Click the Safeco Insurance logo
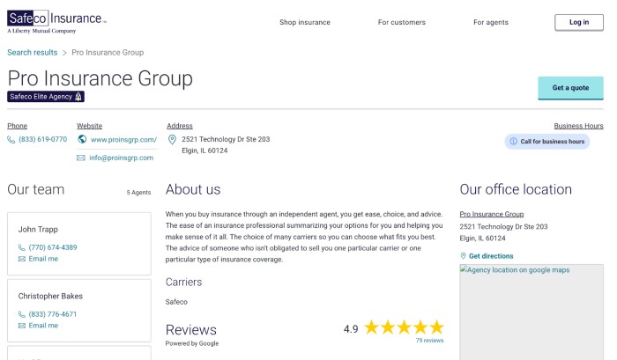 [x=56, y=23]
